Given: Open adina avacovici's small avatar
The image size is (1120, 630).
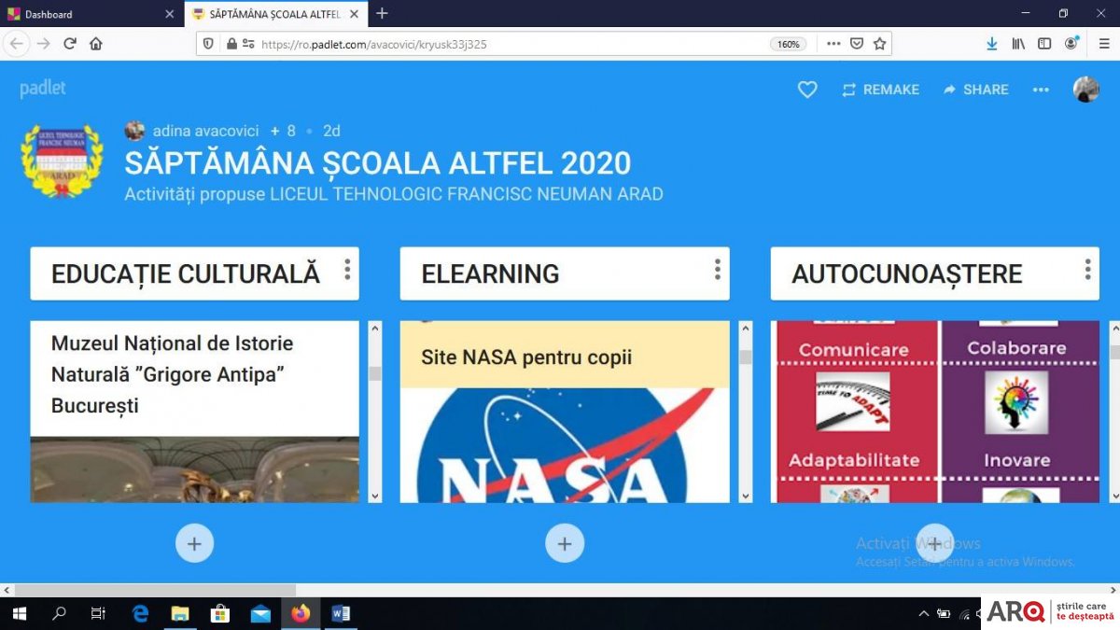Looking at the screenshot, I should point(135,131).
